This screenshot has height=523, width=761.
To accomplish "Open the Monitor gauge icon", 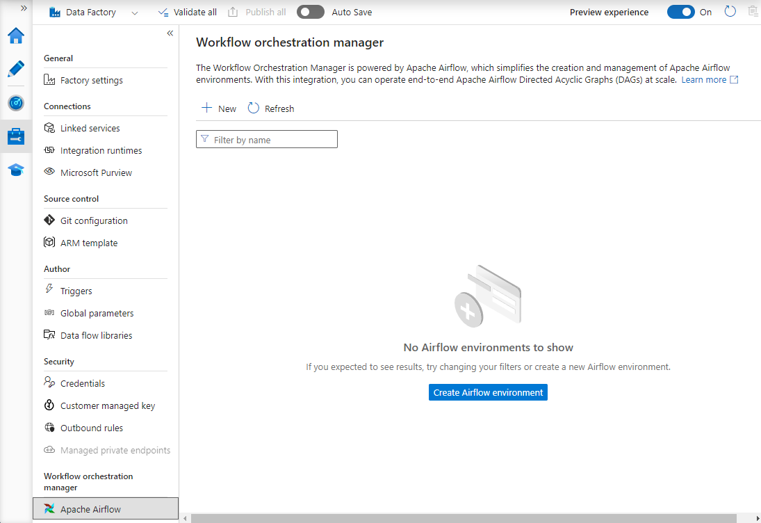I will [x=15, y=102].
